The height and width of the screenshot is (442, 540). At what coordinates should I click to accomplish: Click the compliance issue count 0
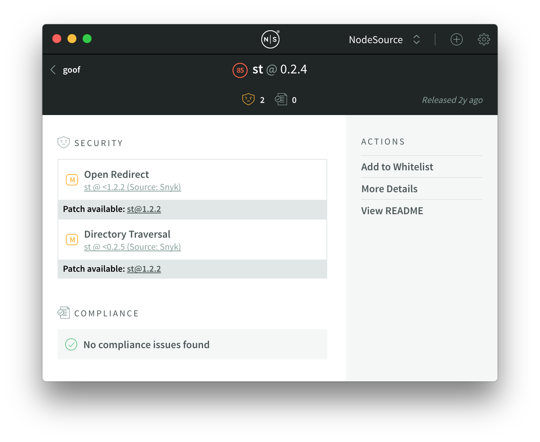tap(294, 100)
